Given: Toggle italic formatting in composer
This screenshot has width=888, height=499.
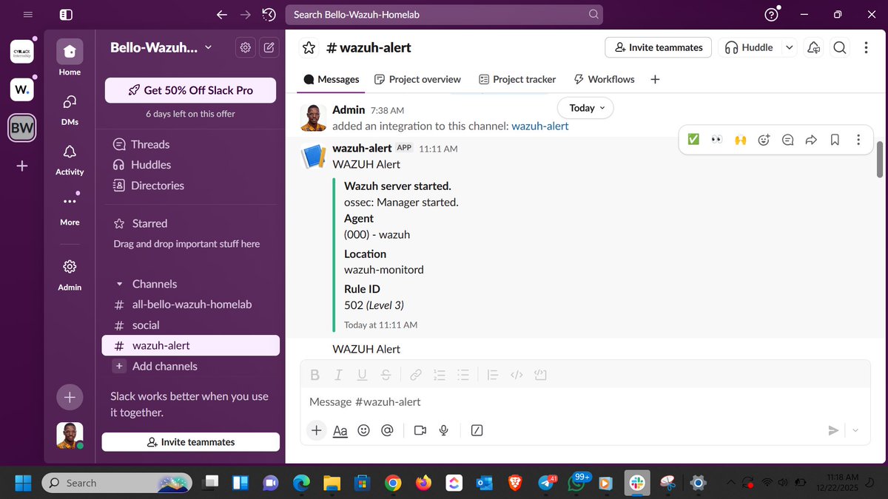Looking at the screenshot, I should tap(338, 375).
